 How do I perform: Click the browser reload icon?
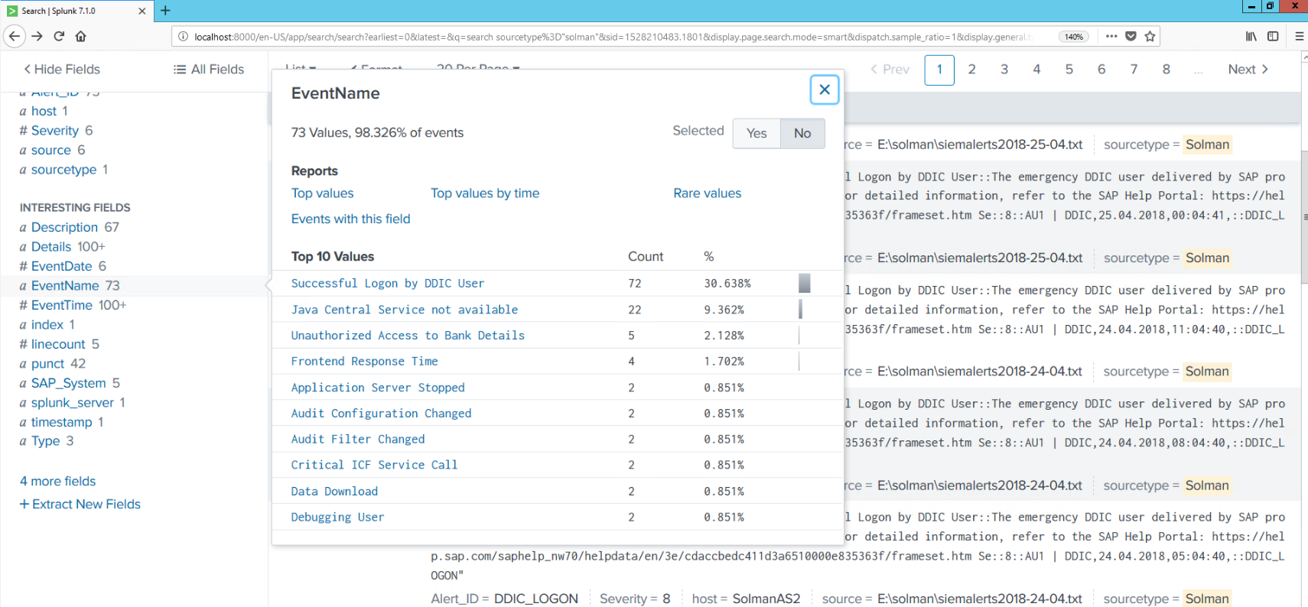pyautogui.click(x=59, y=36)
